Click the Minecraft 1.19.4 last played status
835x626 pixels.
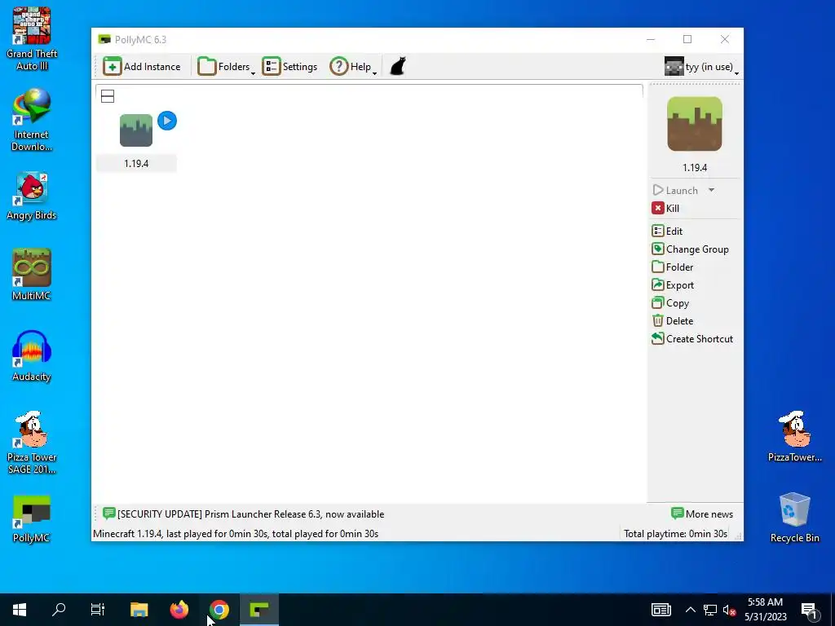click(x=236, y=534)
